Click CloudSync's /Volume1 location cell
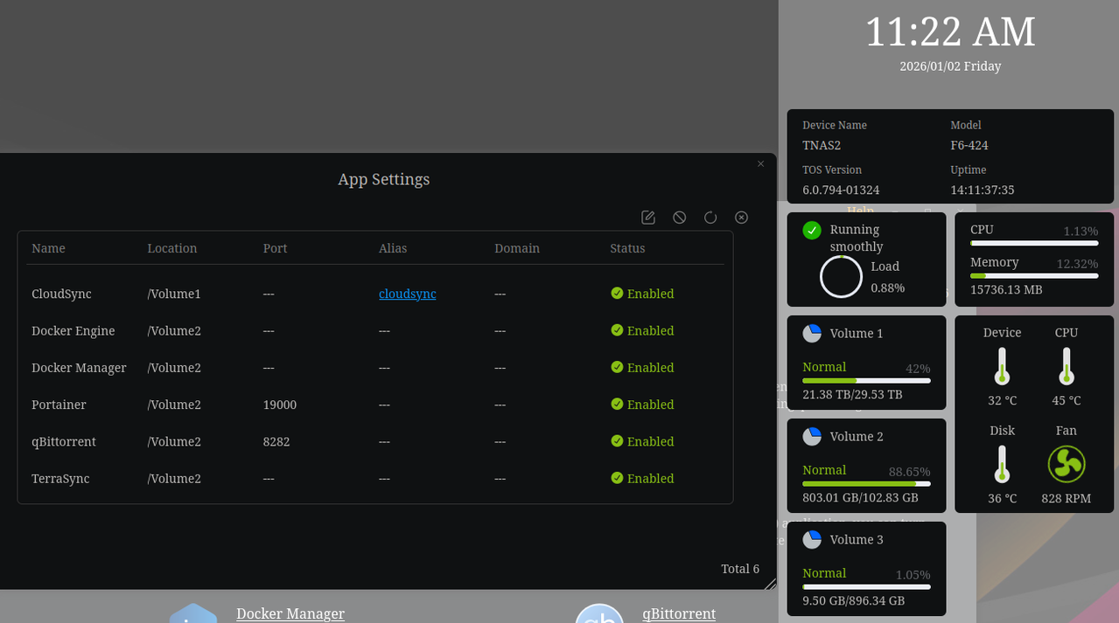Image resolution: width=1119 pixels, height=623 pixels. point(174,294)
